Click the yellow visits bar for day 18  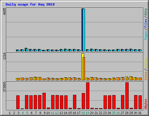(x=82, y=67)
